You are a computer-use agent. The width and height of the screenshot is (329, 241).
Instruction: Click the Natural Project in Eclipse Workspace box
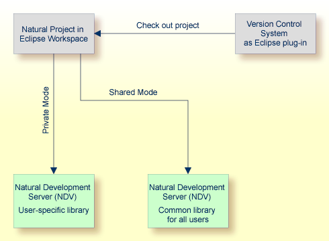point(54,33)
